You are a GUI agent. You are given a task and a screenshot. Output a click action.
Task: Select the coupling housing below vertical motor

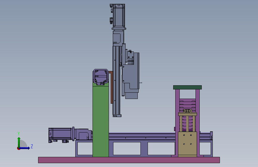[x=118, y=38]
